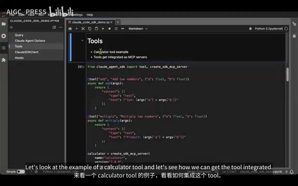Click the 'Calculator tool example' bullet
The height and width of the screenshot is (186, 298).
pyautogui.click(x=111, y=52)
